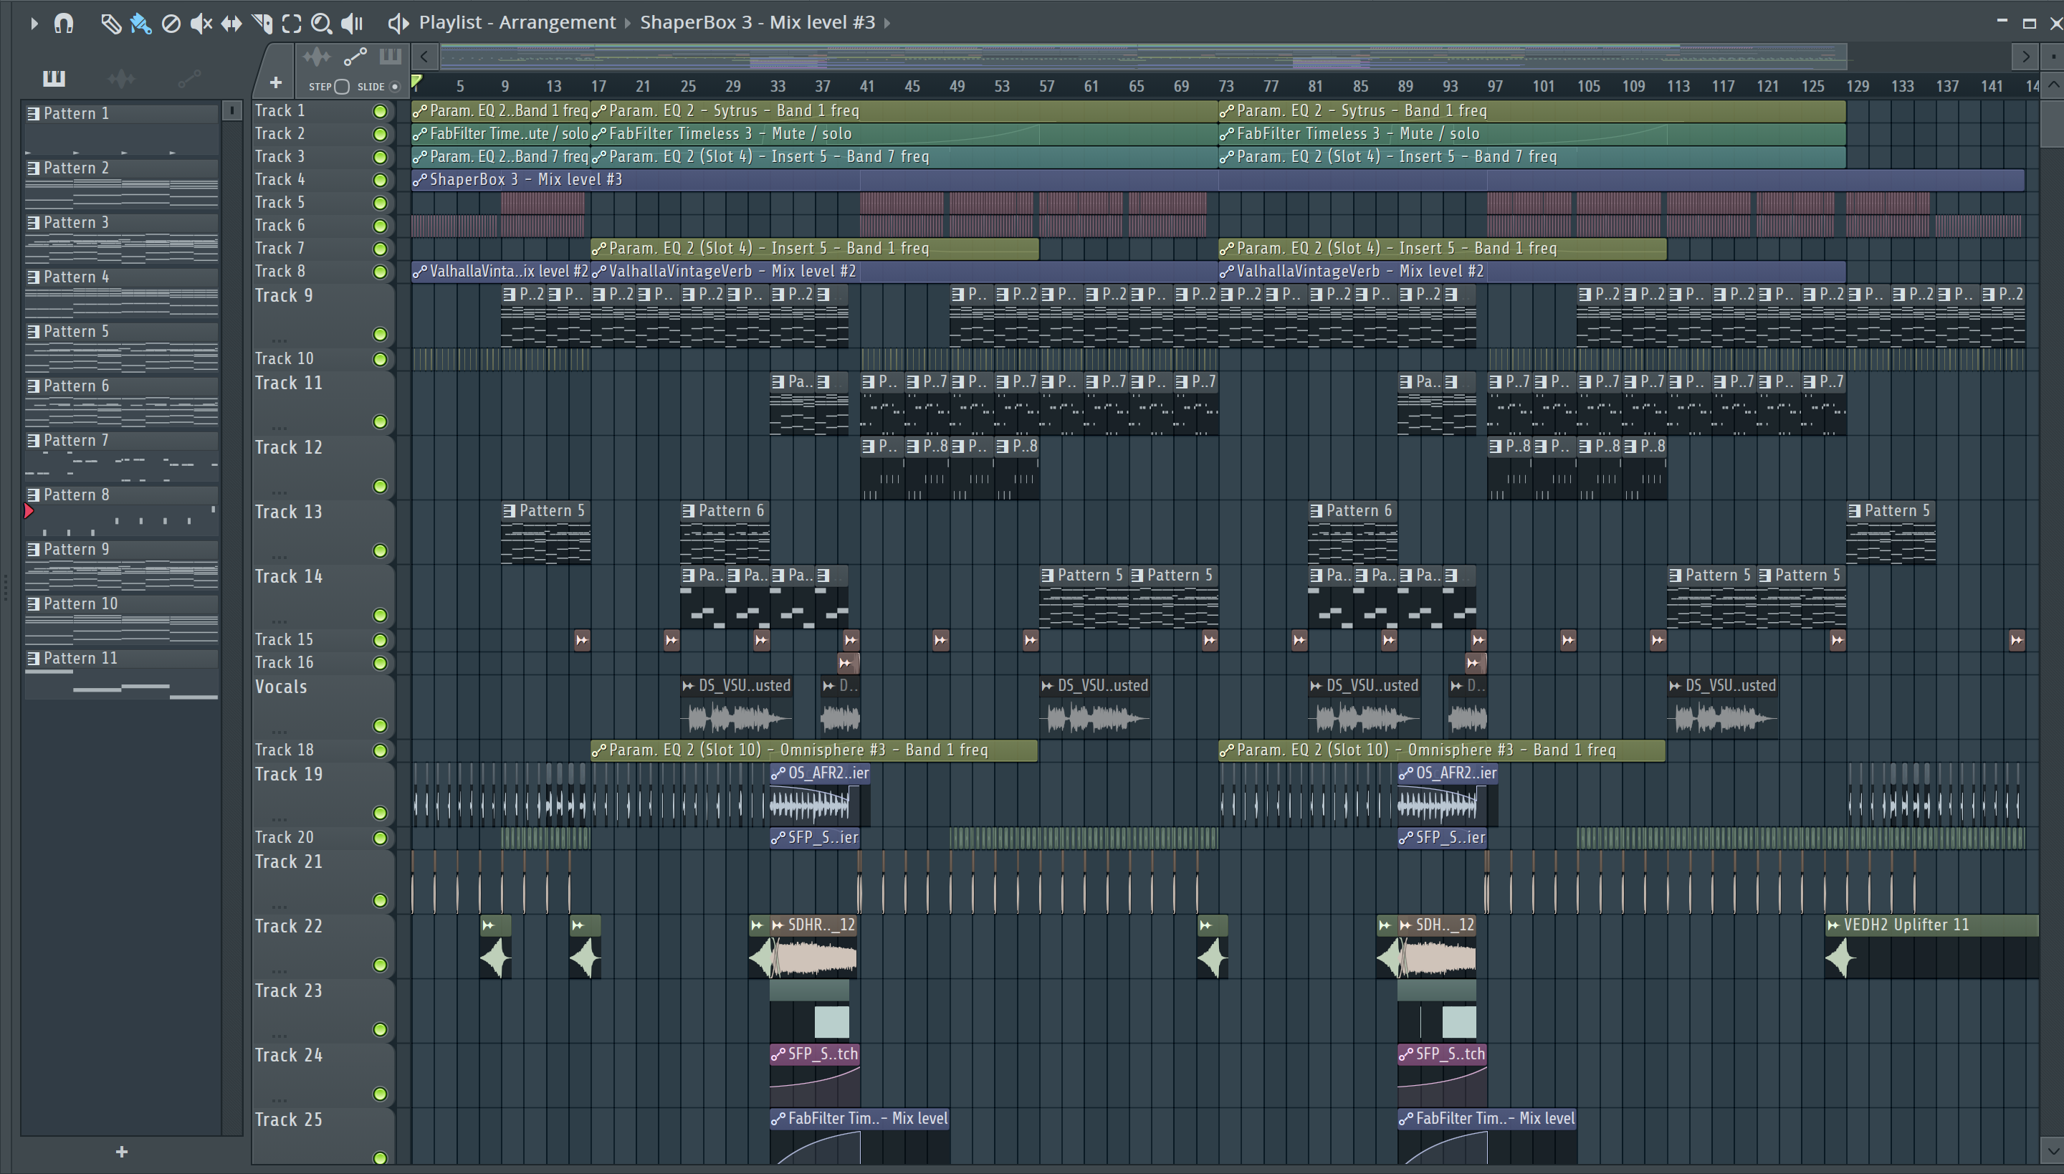The width and height of the screenshot is (2064, 1174).
Task: Click the playlist vertical scrollbar handle
Action: coord(2053,123)
